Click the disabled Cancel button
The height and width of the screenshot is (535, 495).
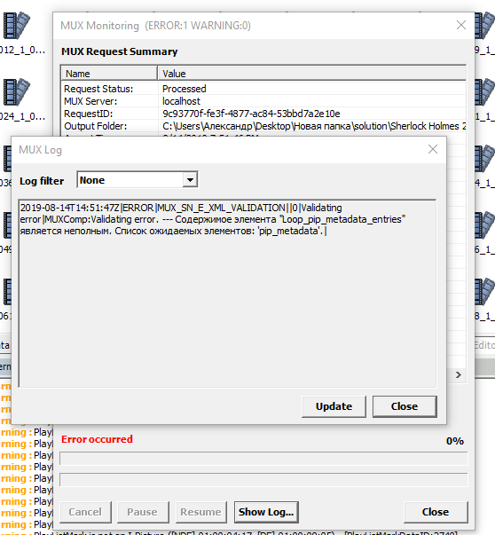click(85, 512)
